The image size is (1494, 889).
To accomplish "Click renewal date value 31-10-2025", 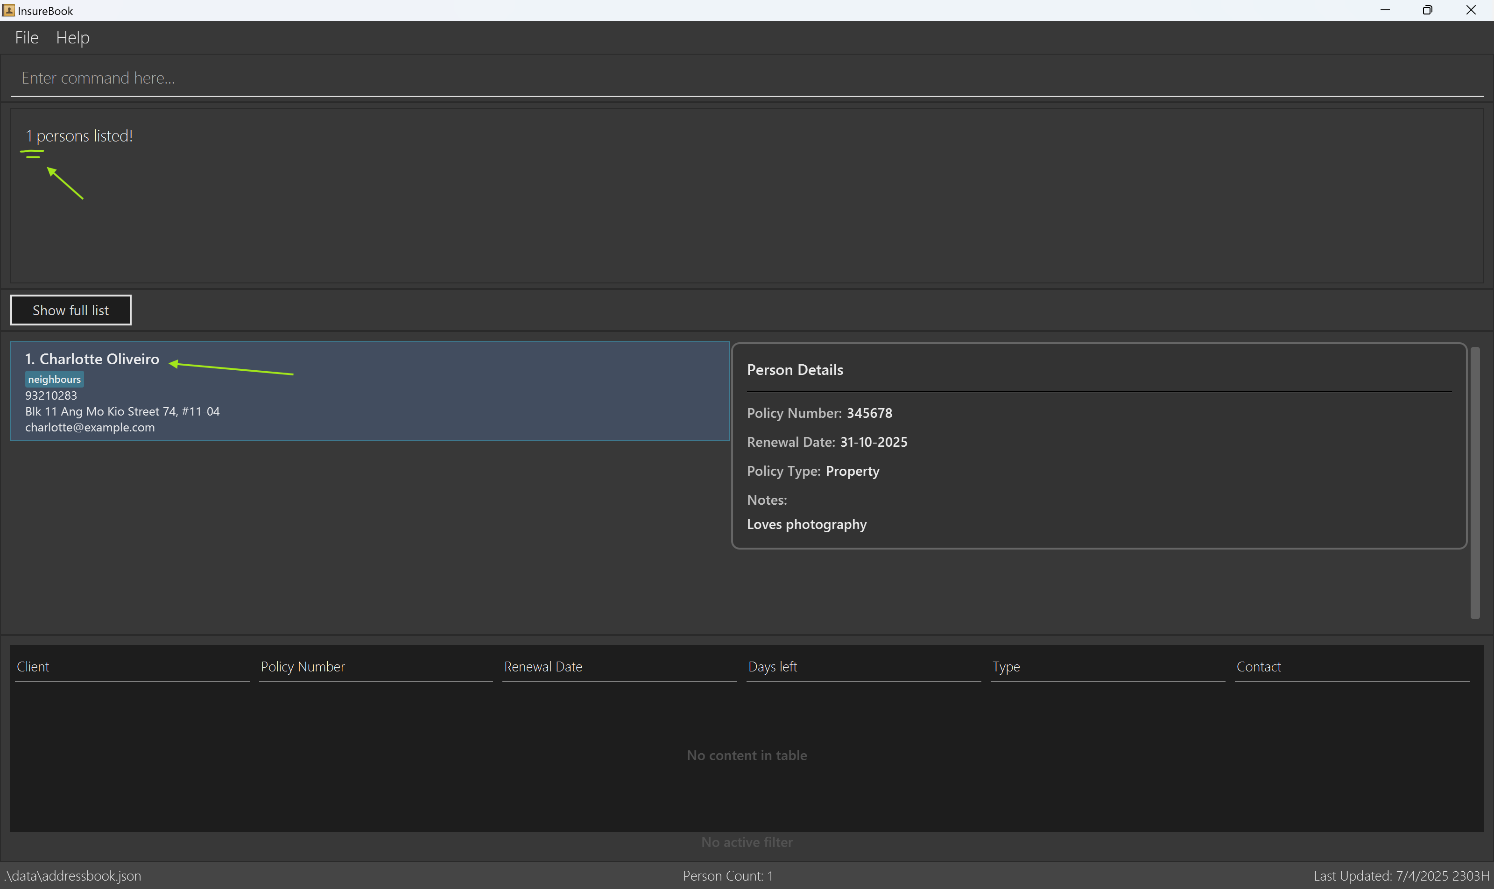I will (874, 442).
